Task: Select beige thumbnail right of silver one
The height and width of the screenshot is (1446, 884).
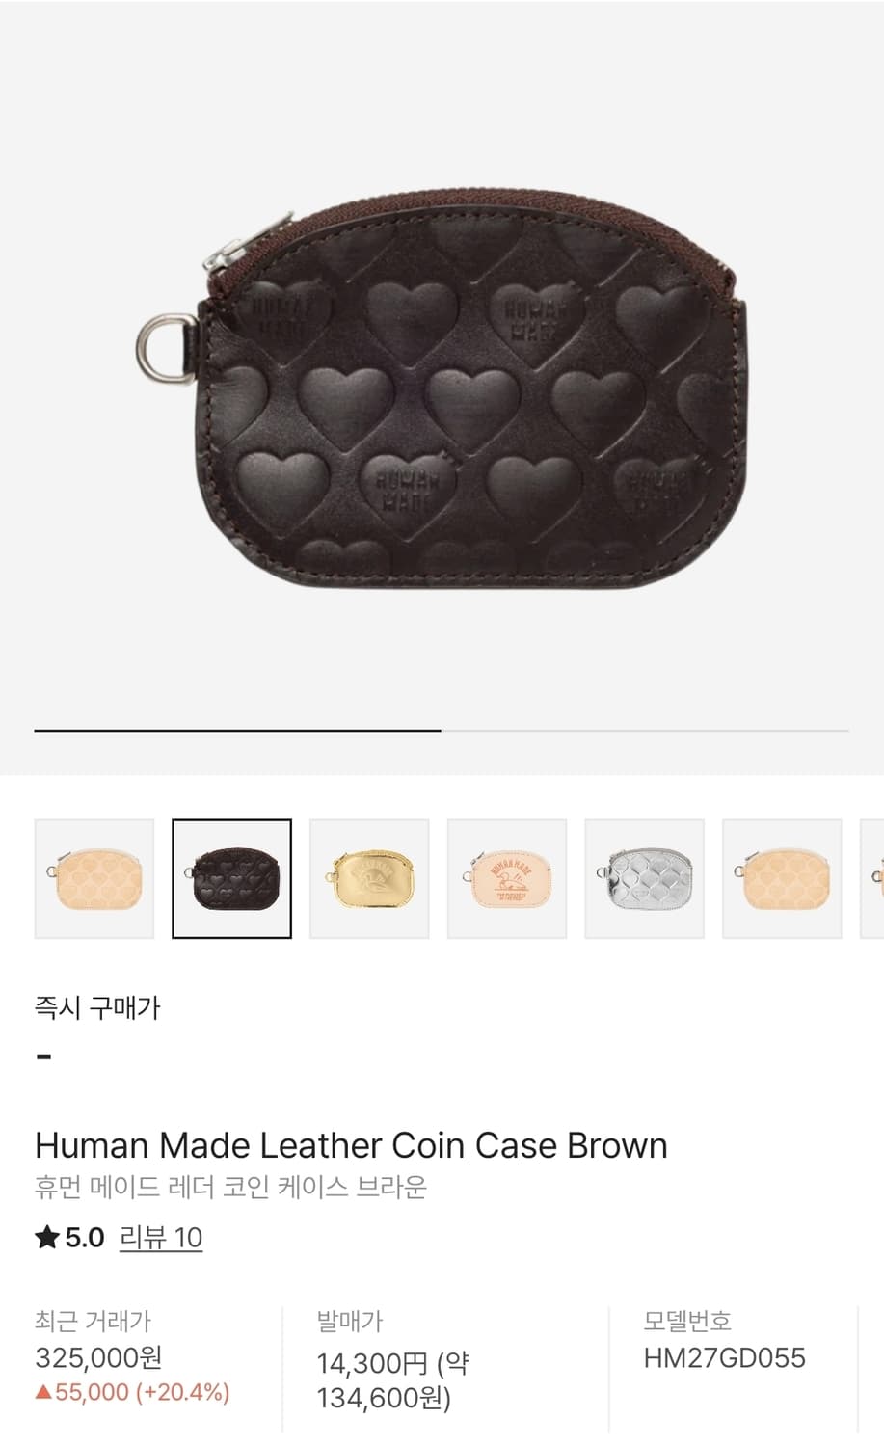Action: coord(782,878)
